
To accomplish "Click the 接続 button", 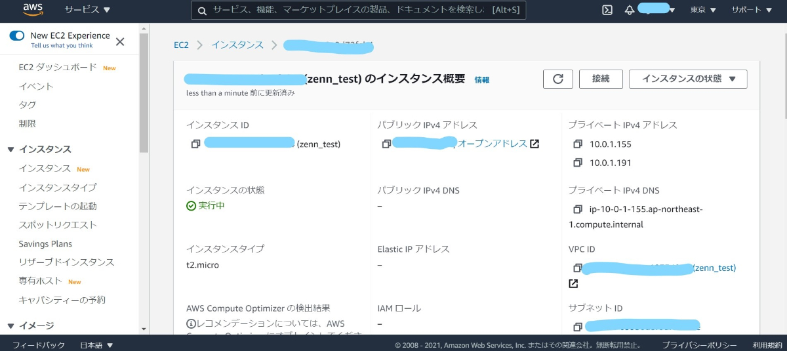I will pyautogui.click(x=601, y=79).
